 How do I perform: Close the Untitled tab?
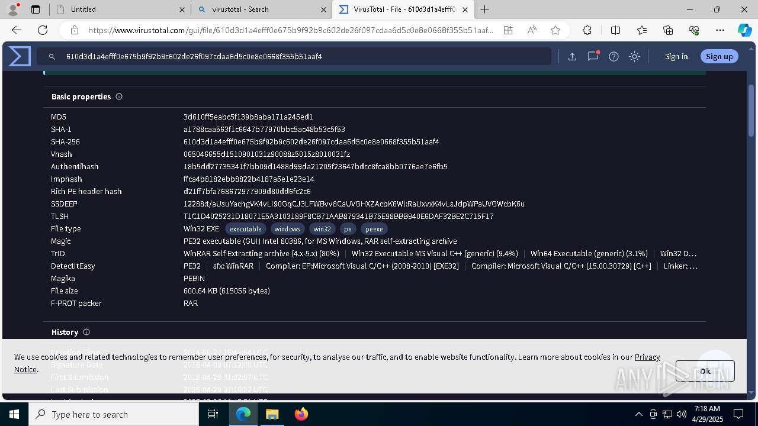click(182, 9)
